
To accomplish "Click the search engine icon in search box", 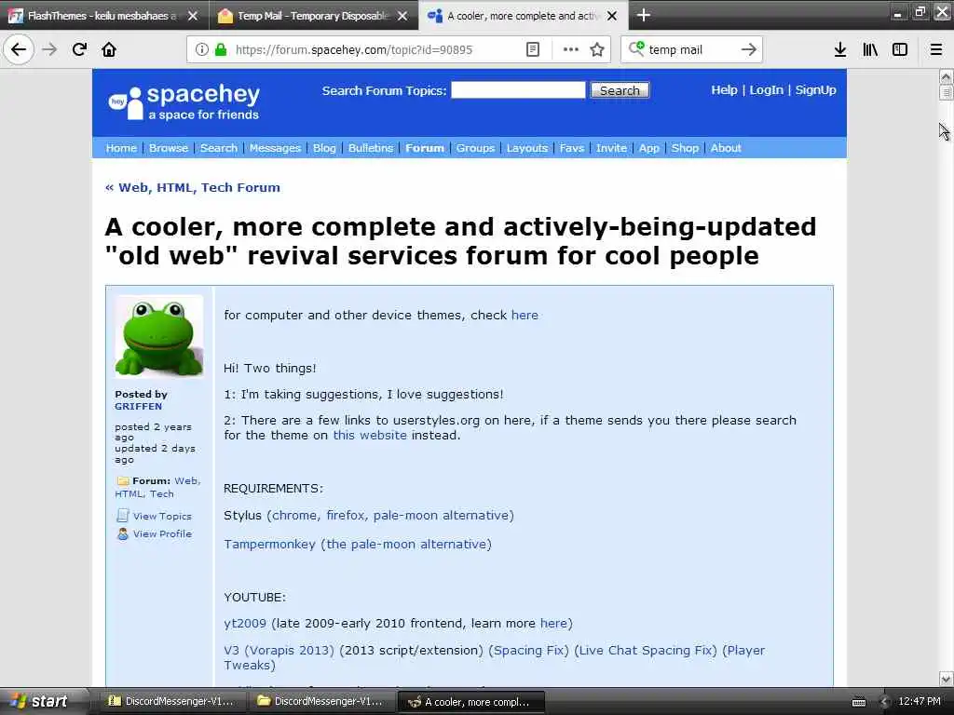I will [x=636, y=48].
